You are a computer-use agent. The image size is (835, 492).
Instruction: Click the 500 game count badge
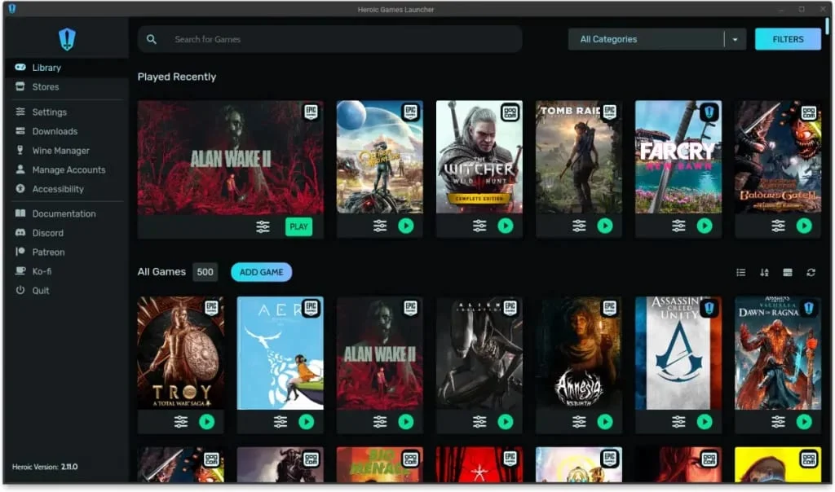205,272
